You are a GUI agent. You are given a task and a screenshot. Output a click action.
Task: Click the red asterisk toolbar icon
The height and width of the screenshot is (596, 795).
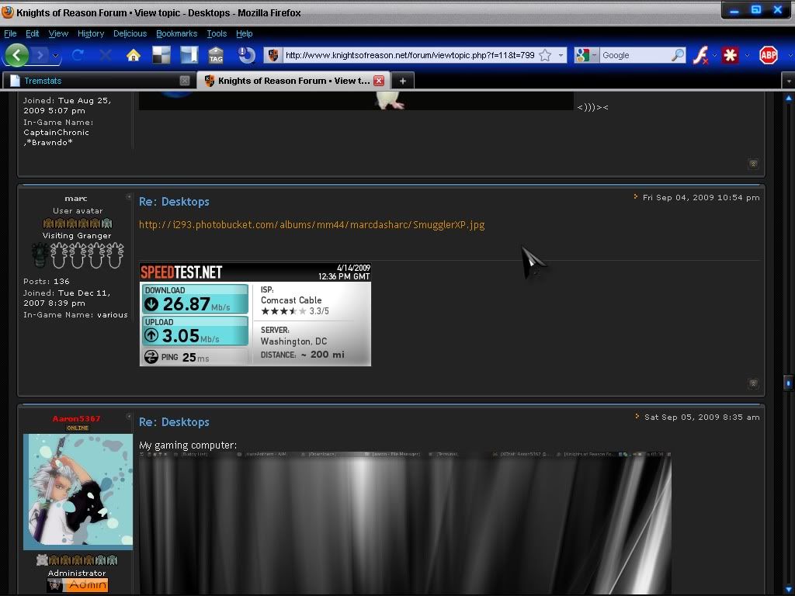(x=731, y=55)
